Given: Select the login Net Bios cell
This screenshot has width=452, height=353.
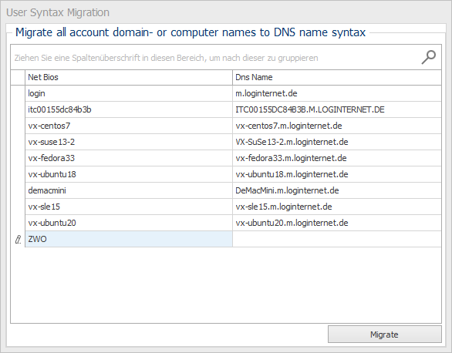Looking at the screenshot, I should pos(129,93).
